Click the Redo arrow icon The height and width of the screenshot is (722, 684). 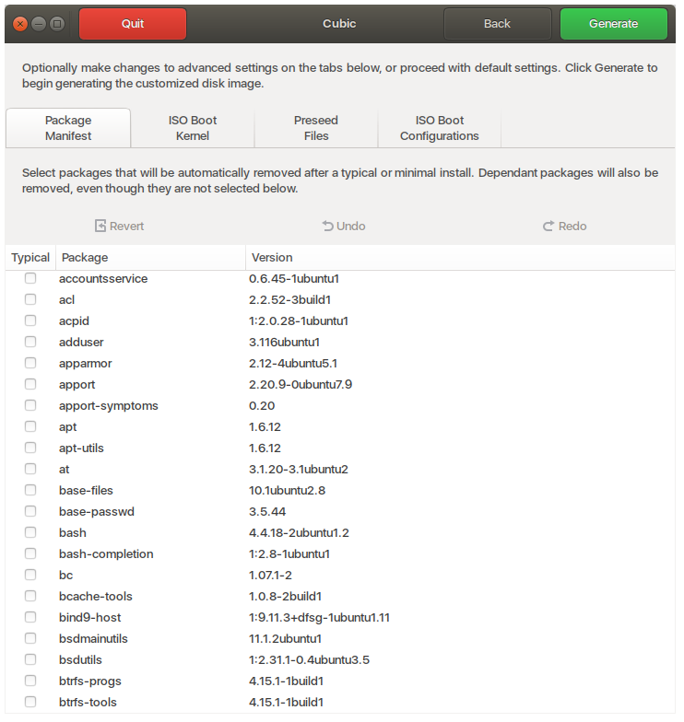[548, 227]
